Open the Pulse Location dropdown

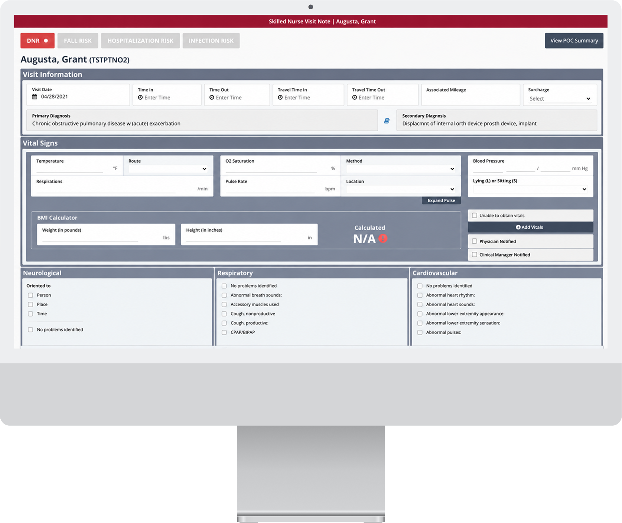tap(401, 189)
